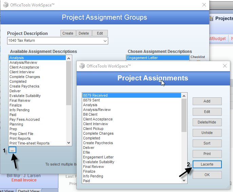This screenshot has height=192, width=233.
Task: Click Add in Project Assignments dialog
Action: click(x=207, y=101)
